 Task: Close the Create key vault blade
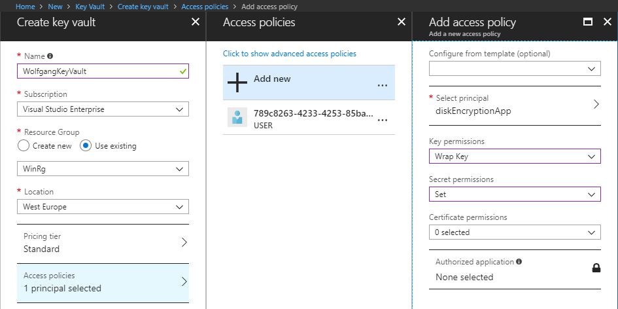[195, 22]
